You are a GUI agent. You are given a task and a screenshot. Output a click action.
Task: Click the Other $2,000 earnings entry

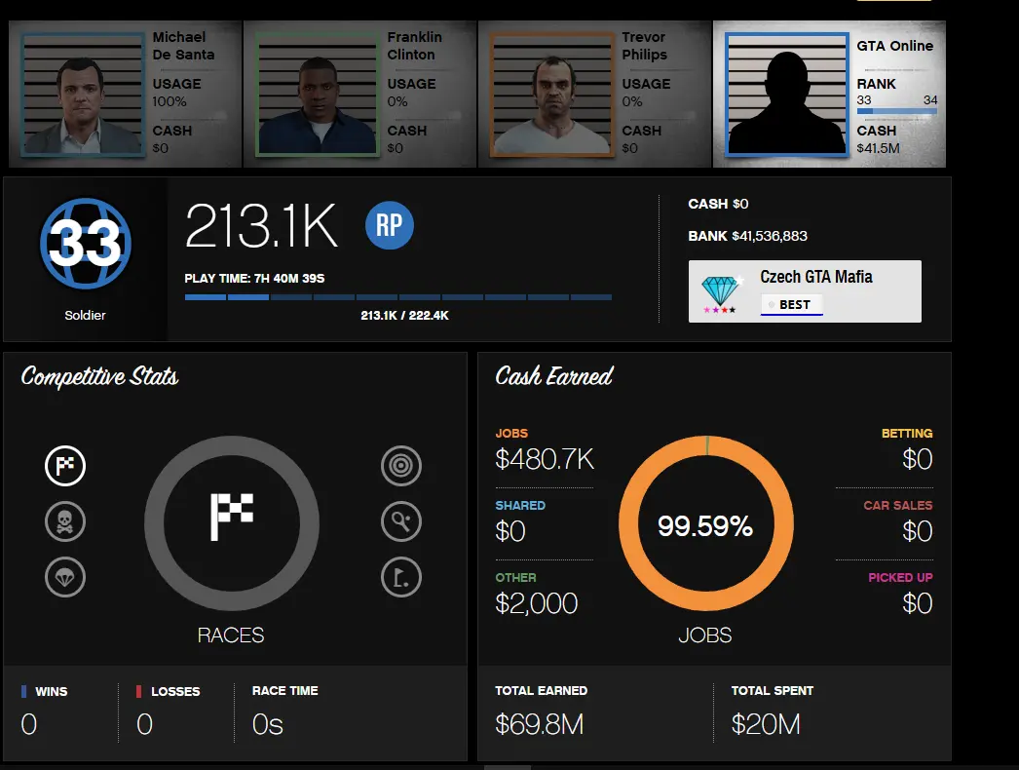[536, 595]
